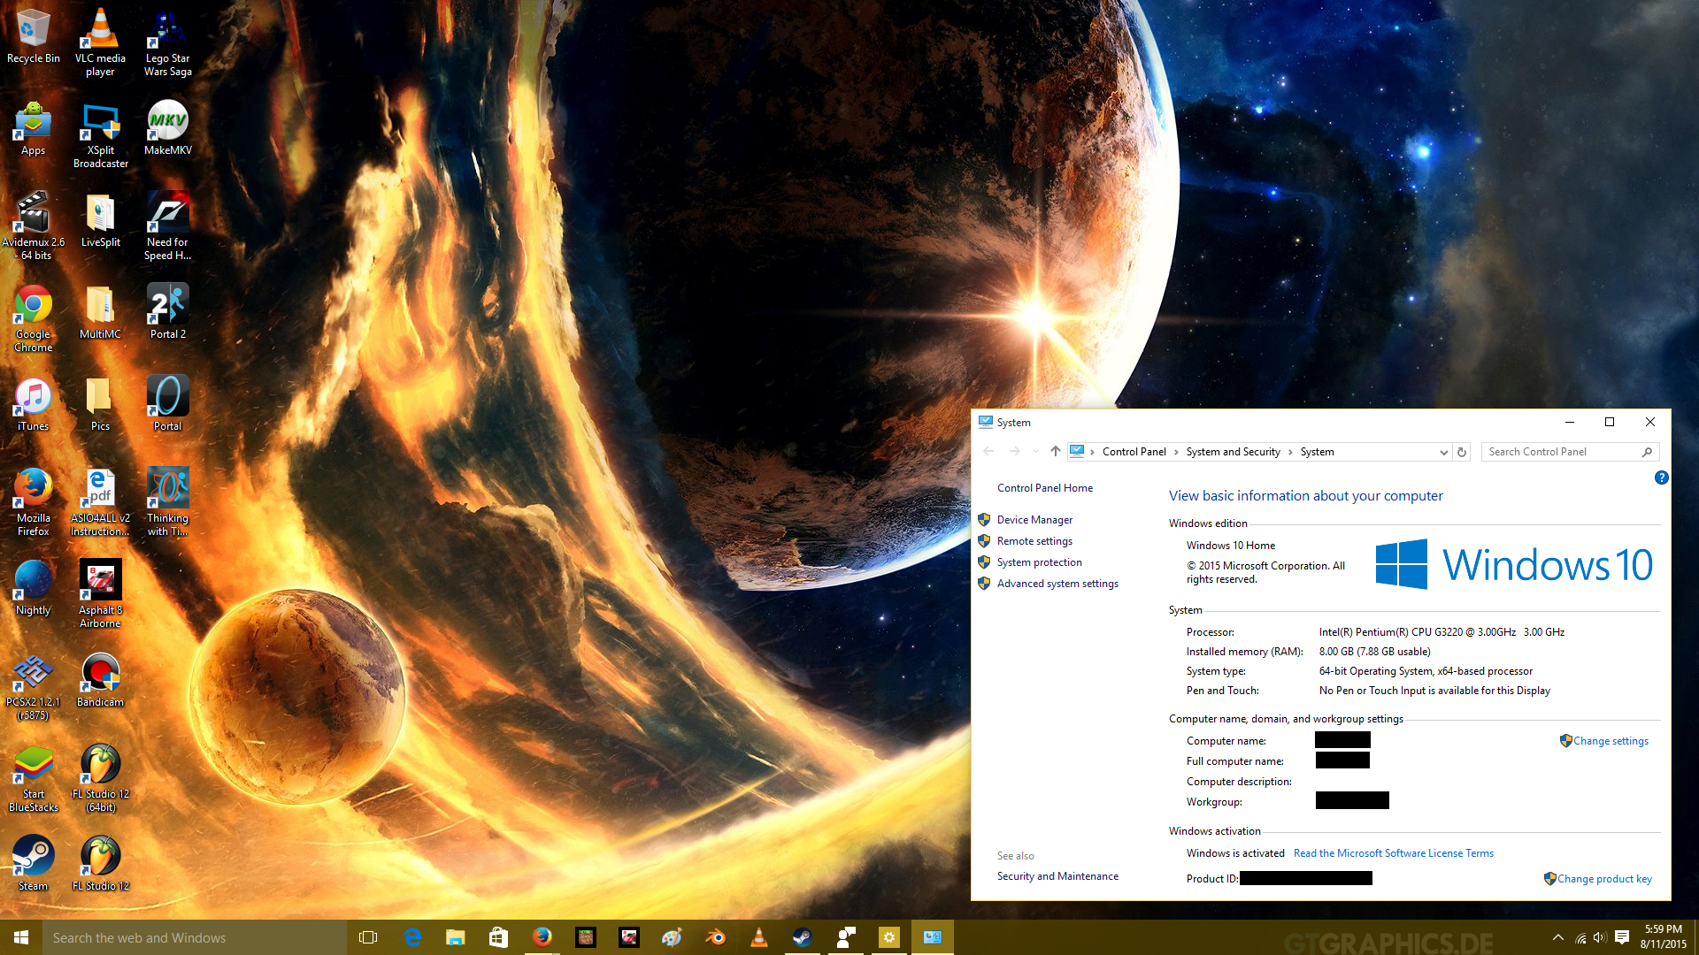The width and height of the screenshot is (1699, 955).
Task: Select the MultiMC folder icon
Action: click(100, 313)
